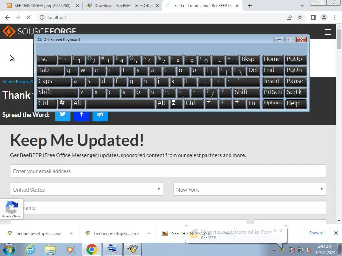Stop loading the page
342x256 pixels.
coord(29,17)
